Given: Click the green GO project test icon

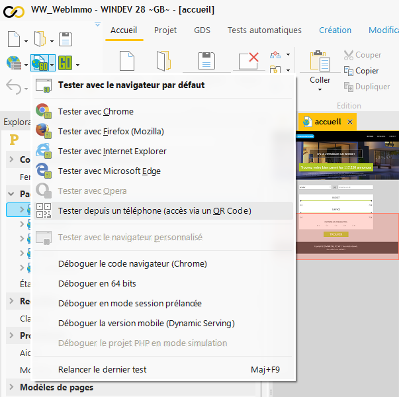Looking at the screenshot, I should [x=65, y=64].
